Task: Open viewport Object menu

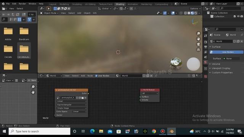Action: [x=87, y=13]
